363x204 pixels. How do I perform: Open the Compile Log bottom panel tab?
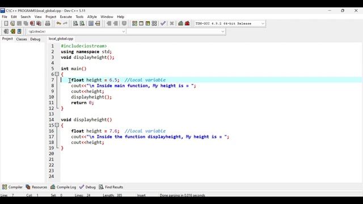pyautogui.click(x=63, y=187)
